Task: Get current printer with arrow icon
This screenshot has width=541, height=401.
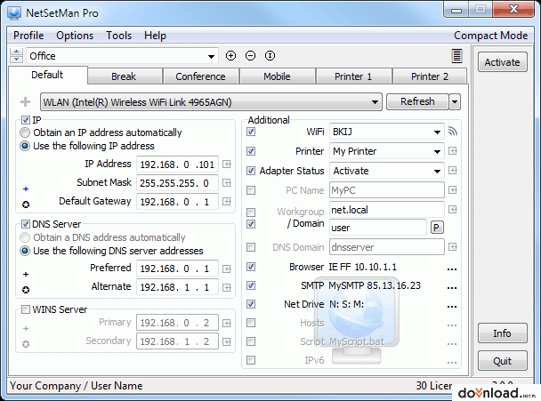Action: pos(453,151)
